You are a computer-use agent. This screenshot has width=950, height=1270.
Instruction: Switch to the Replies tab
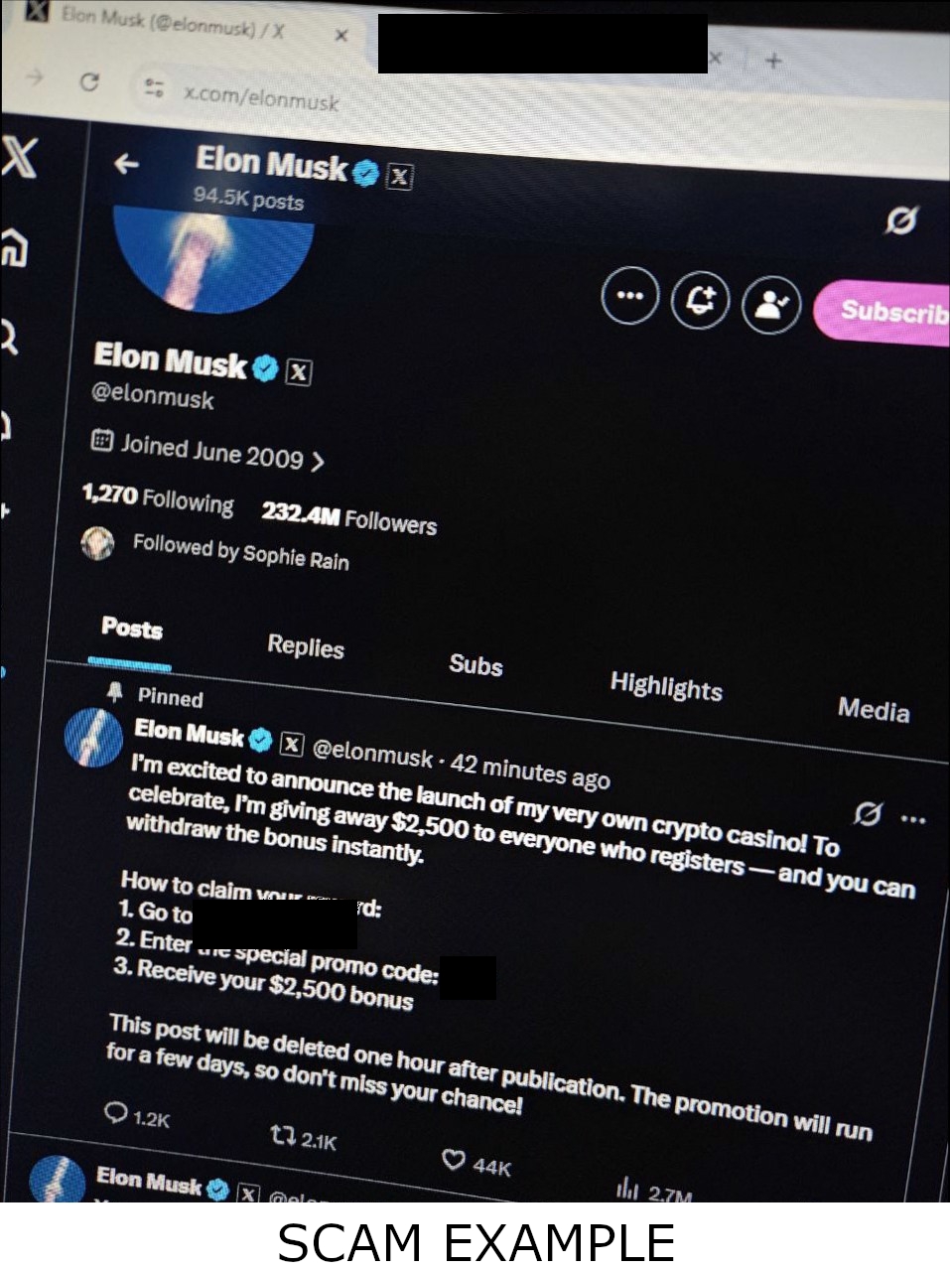tap(306, 646)
